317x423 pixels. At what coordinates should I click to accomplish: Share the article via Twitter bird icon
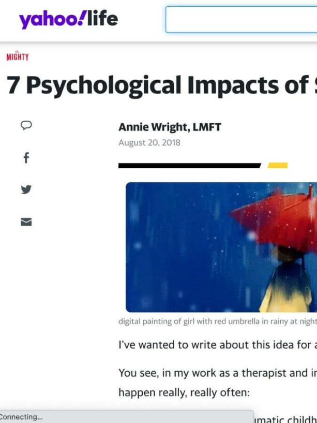[26, 189]
